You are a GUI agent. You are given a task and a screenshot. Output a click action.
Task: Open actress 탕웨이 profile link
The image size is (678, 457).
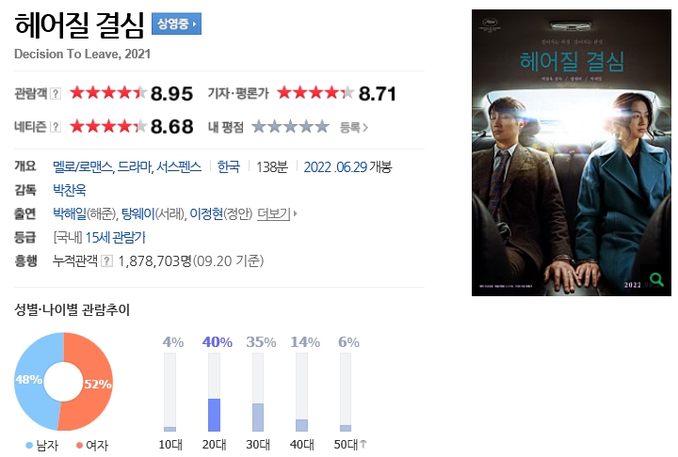(x=137, y=213)
